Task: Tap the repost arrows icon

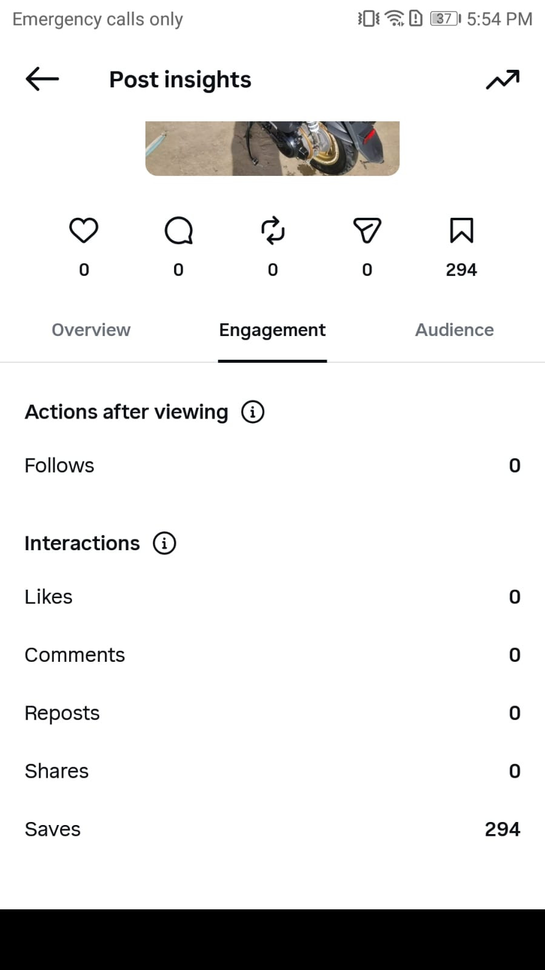Action: pyautogui.click(x=273, y=231)
